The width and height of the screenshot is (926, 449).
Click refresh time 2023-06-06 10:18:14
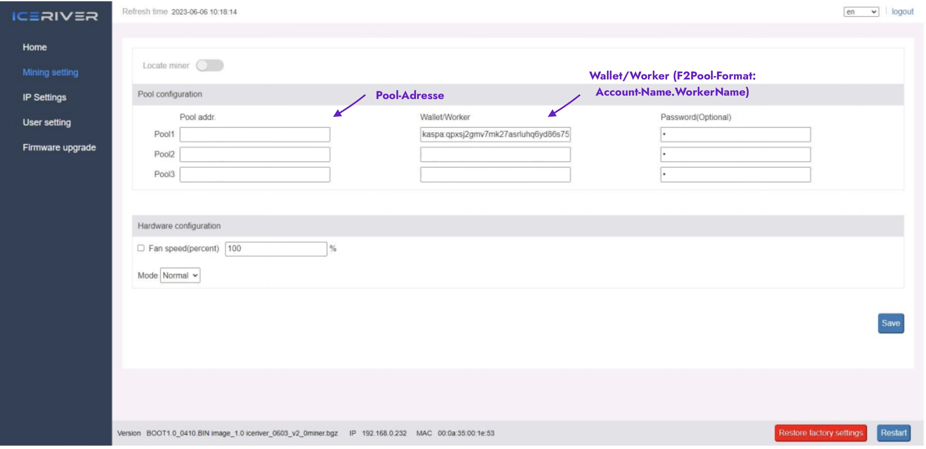[204, 12]
